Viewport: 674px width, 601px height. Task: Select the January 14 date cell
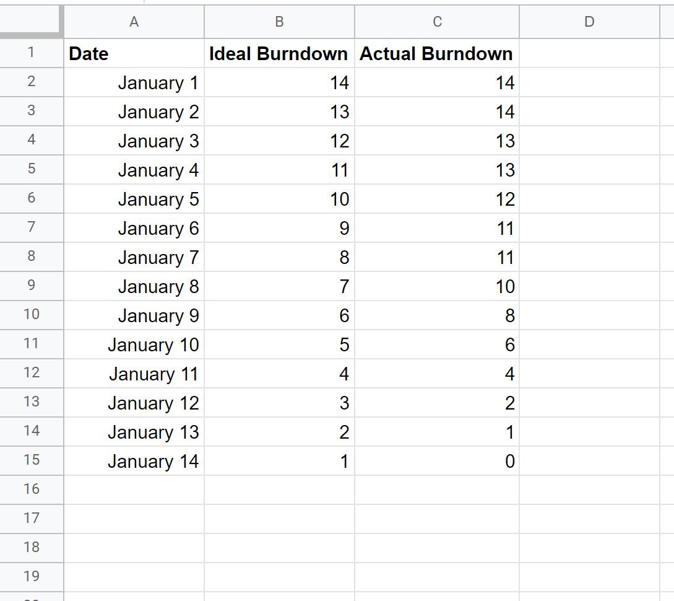tap(134, 462)
